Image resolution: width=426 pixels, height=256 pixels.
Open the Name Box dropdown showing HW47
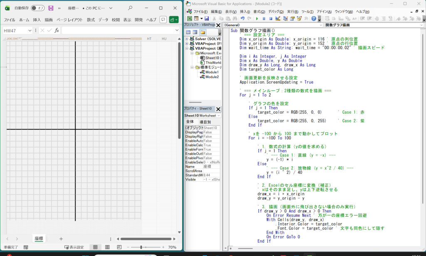[30, 30]
